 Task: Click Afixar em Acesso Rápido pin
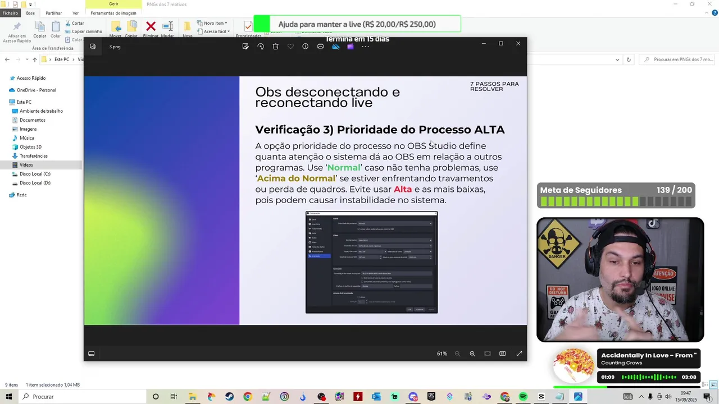point(17,31)
